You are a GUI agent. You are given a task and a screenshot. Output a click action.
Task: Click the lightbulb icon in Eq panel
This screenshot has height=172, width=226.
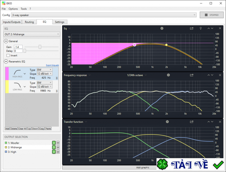tap(201, 28)
